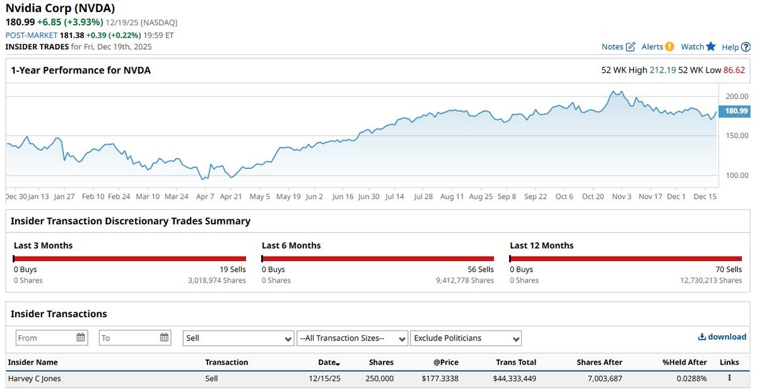Open the From date calendar icon
Screen dimensions: 757x389
click(81, 337)
